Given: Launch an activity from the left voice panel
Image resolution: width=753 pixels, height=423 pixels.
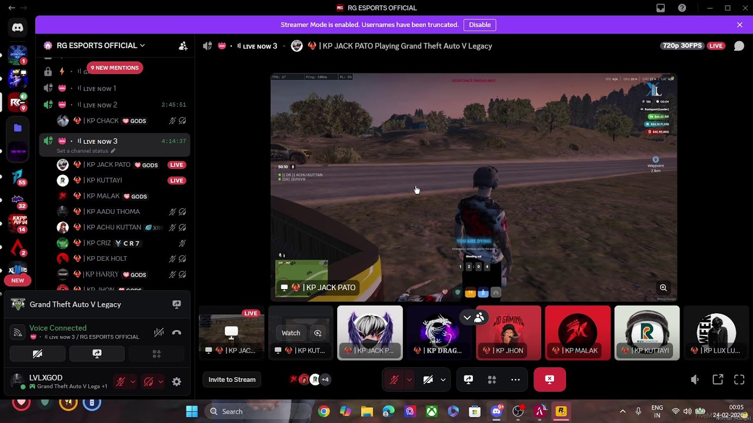Looking at the screenshot, I should (x=156, y=354).
